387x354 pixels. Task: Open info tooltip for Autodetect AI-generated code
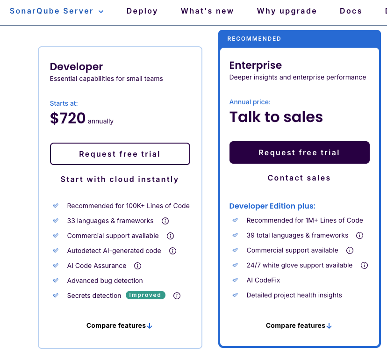(172, 251)
